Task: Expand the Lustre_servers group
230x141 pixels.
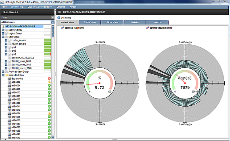Action: click(x=6, y=40)
